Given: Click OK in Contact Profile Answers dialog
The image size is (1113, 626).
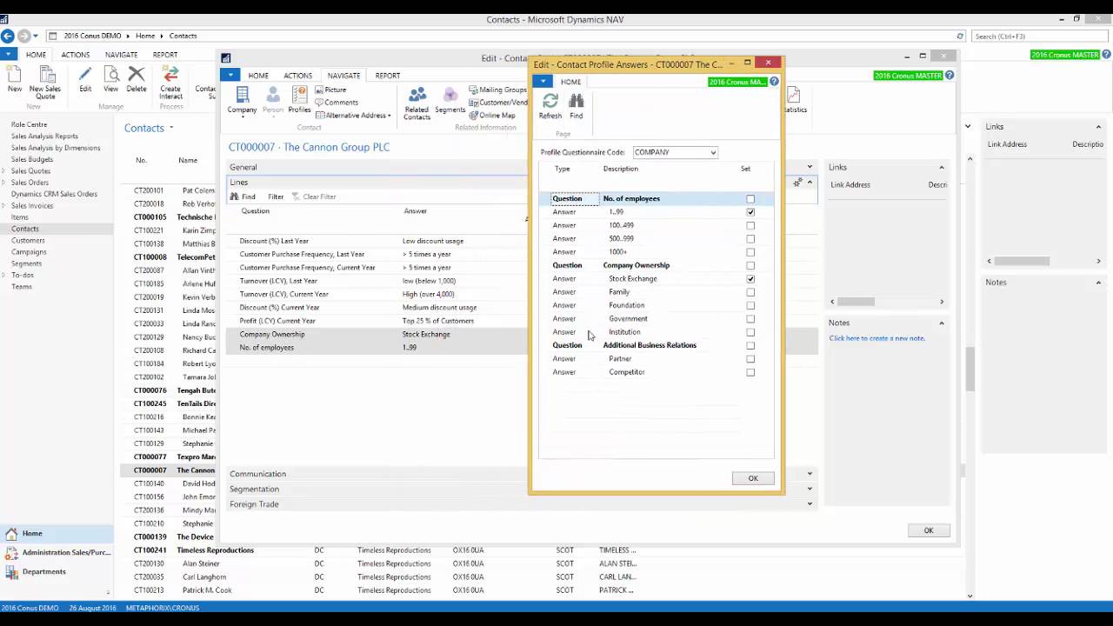Looking at the screenshot, I should 753,478.
